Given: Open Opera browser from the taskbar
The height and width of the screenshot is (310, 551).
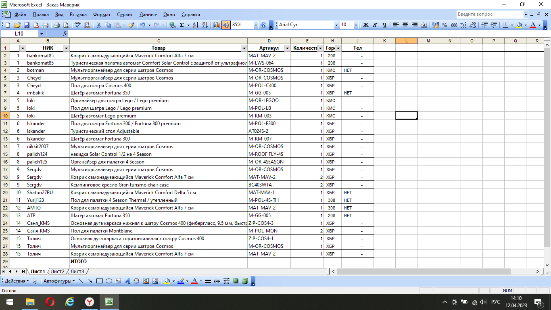Looking at the screenshot, I should [50, 302].
